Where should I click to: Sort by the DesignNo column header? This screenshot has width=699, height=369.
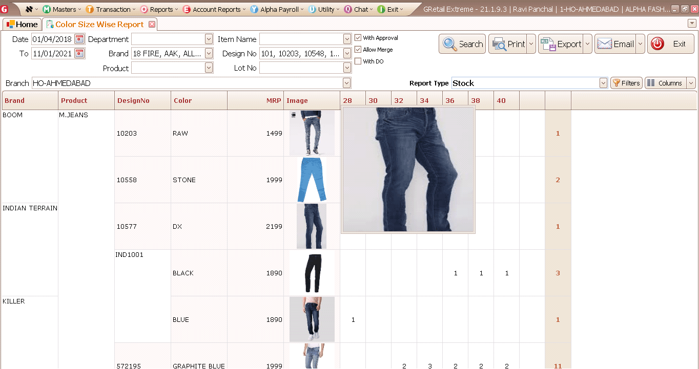click(x=143, y=100)
